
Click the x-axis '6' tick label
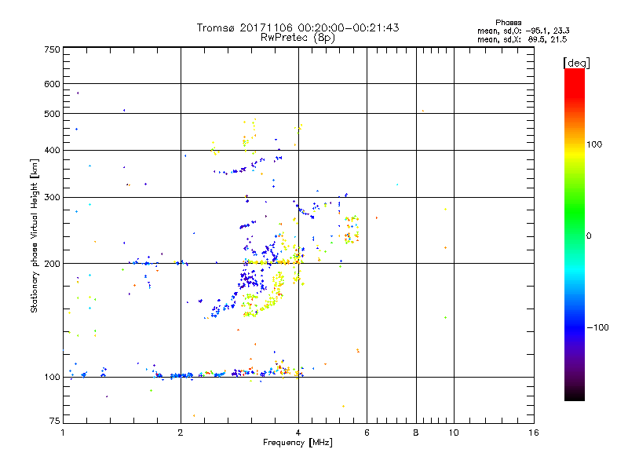tap(367, 433)
